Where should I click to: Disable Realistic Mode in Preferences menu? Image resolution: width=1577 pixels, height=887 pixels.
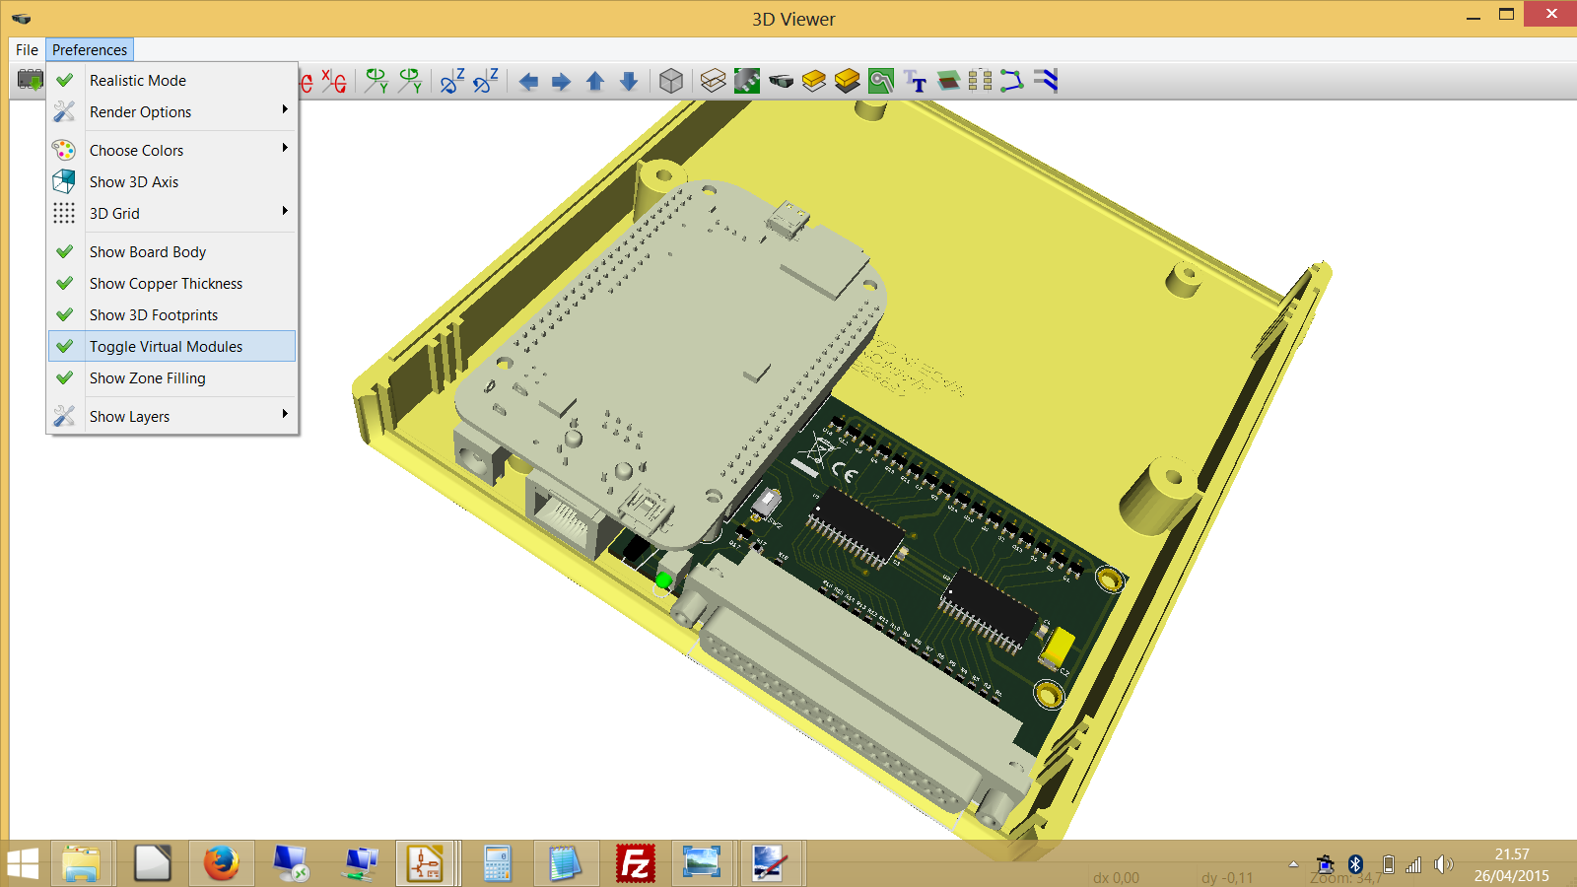(138, 81)
